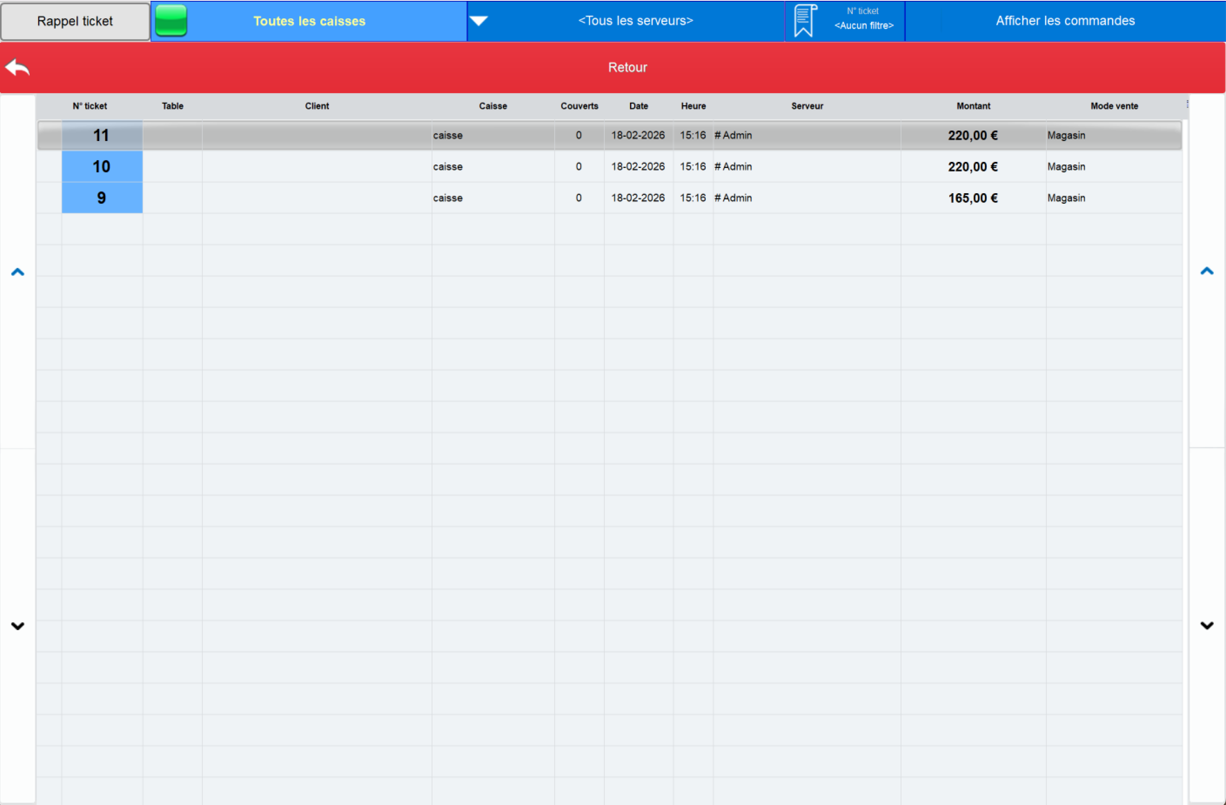Image resolution: width=1226 pixels, height=805 pixels.
Task: Click the ticket filter bookmark icon
Action: point(804,20)
